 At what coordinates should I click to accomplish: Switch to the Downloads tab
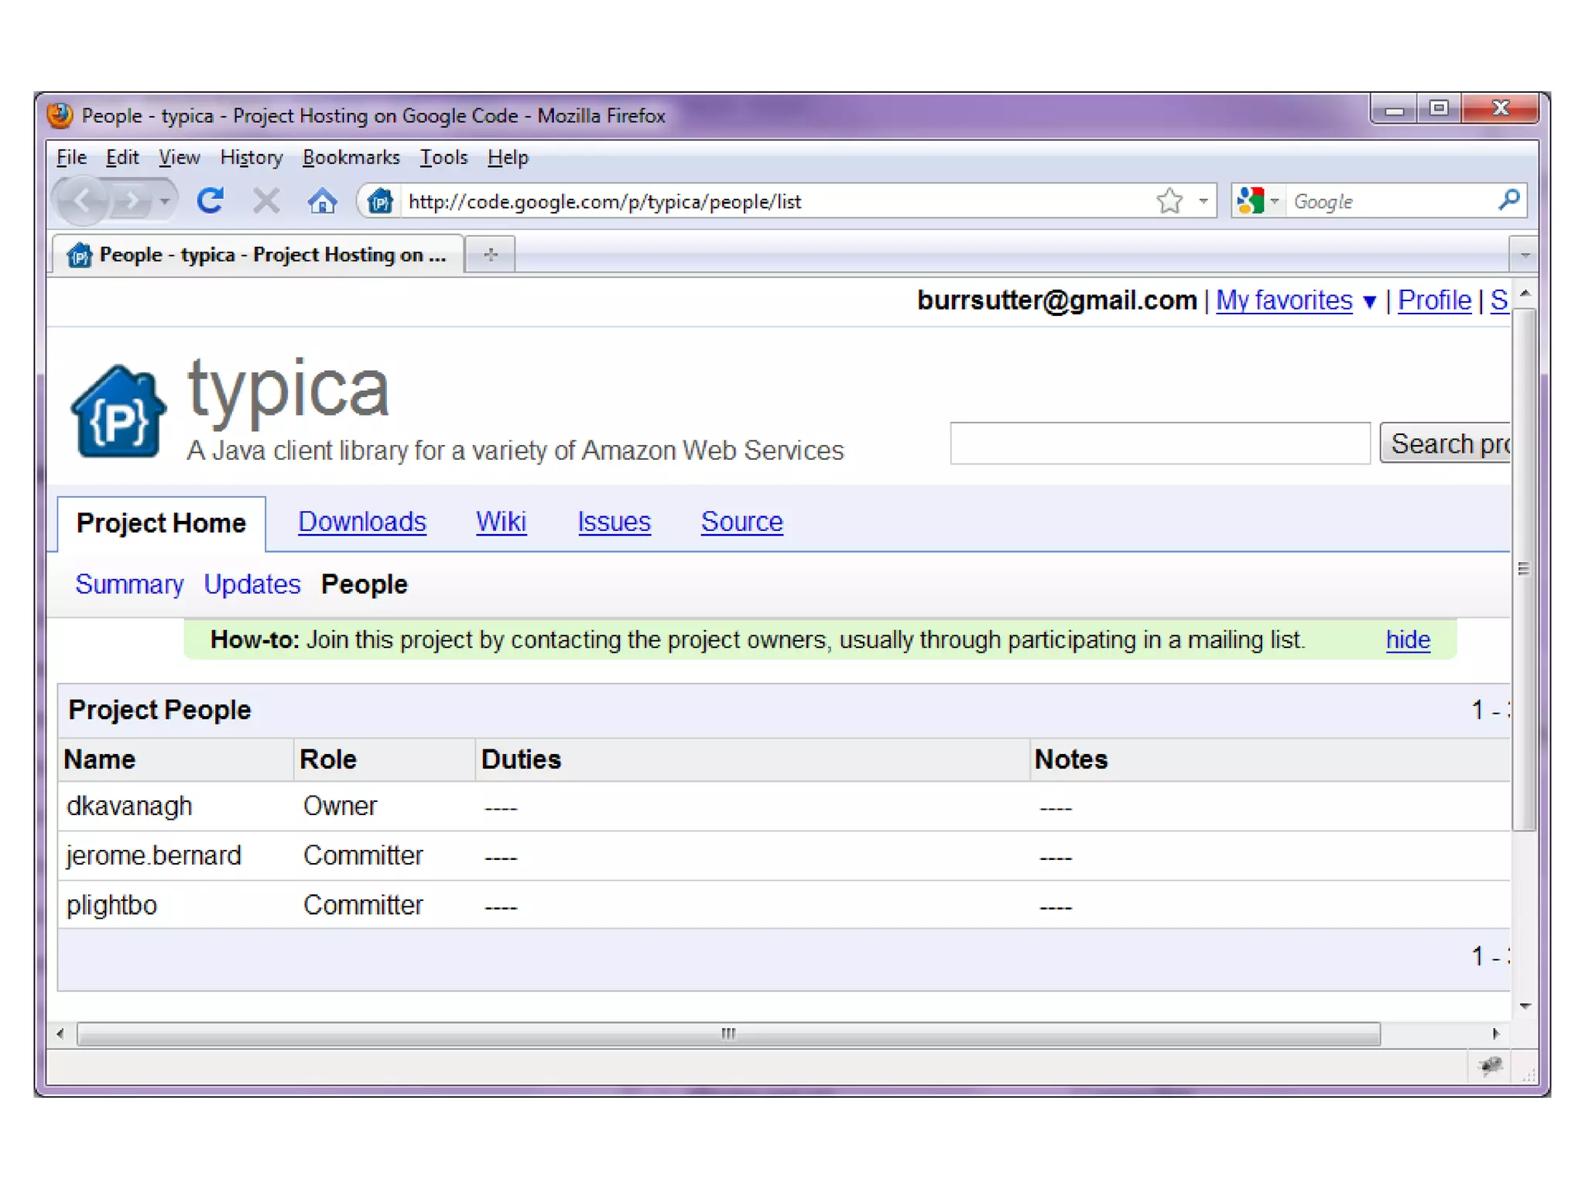click(362, 522)
